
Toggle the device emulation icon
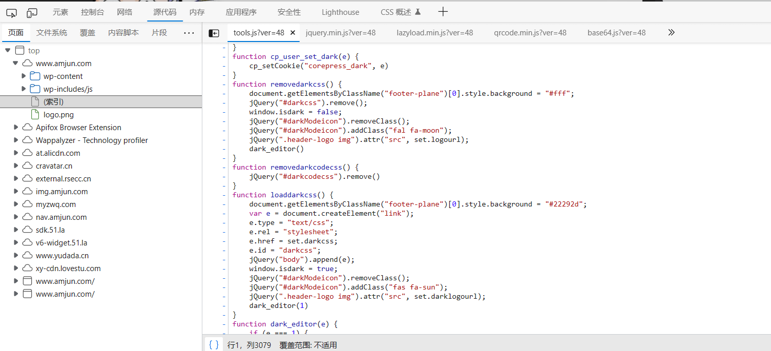[32, 12]
